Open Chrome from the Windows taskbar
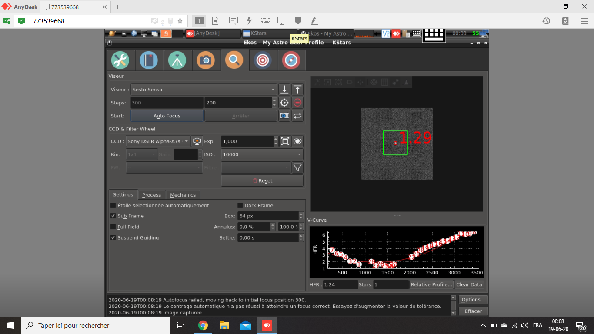 pyautogui.click(x=203, y=325)
